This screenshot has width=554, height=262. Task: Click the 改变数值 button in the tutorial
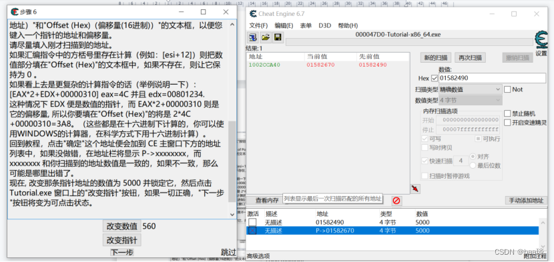122,227
